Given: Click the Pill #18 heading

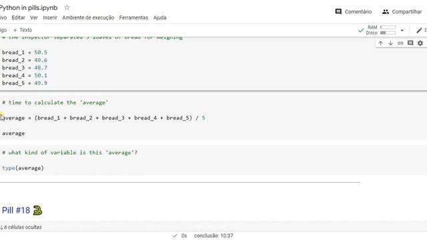Looking at the screenshot, I should pos(16,211).
